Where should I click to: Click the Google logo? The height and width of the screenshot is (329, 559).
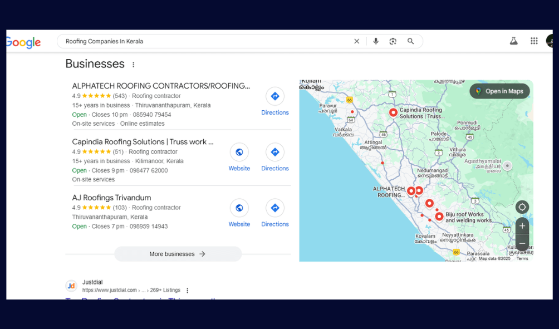coord(23,42)
